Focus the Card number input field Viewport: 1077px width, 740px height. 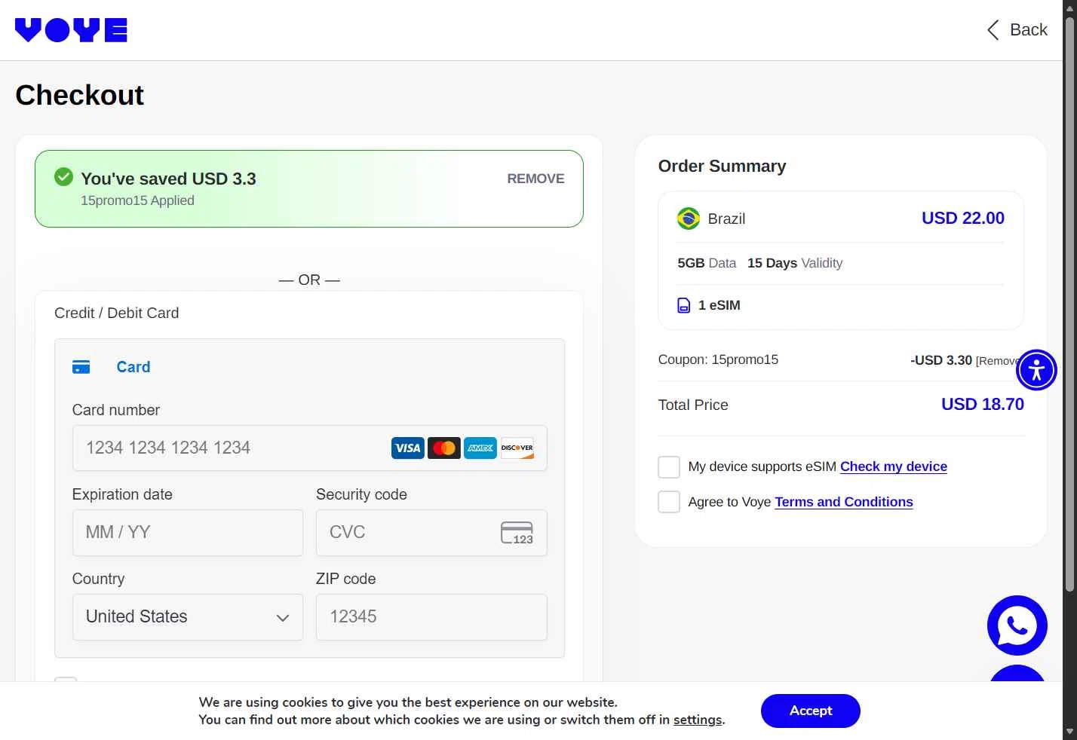309,448
